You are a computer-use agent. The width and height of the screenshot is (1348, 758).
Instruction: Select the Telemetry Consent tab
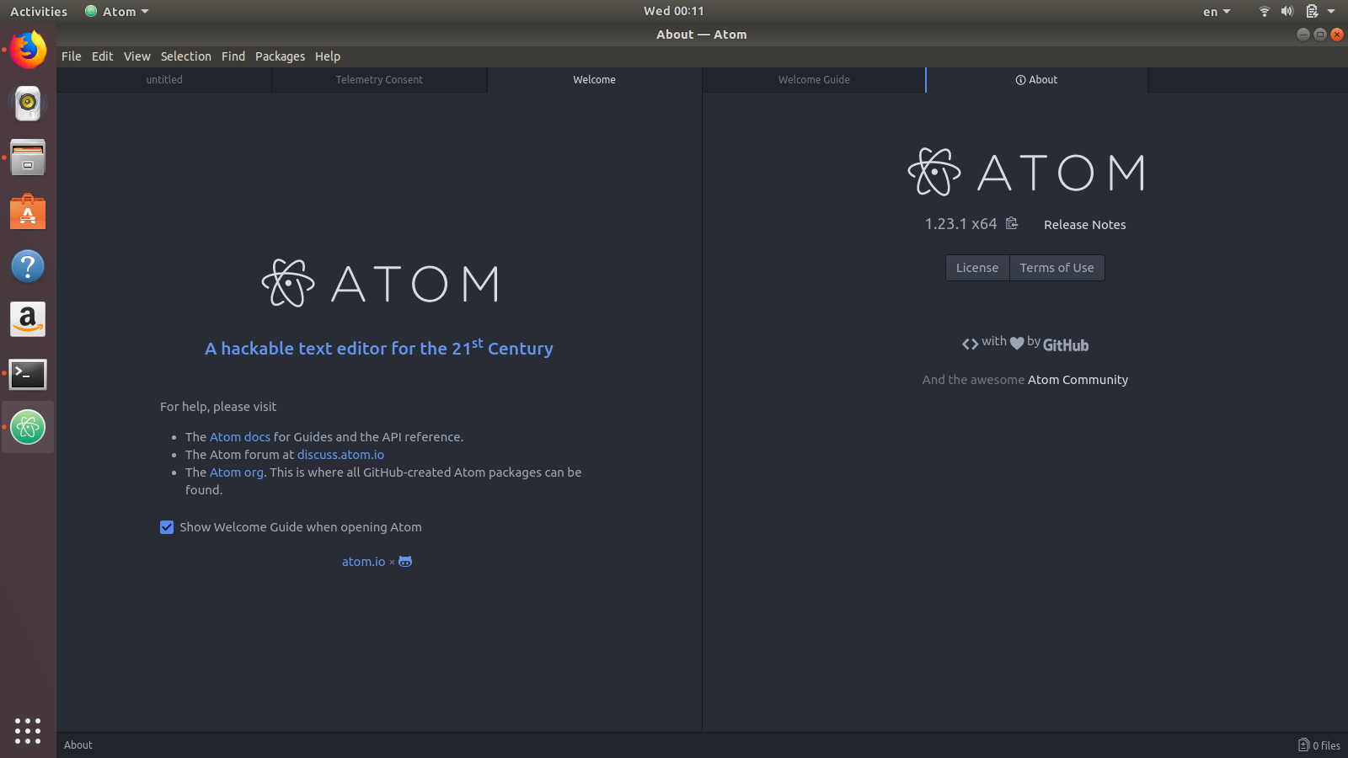[379, 79]
